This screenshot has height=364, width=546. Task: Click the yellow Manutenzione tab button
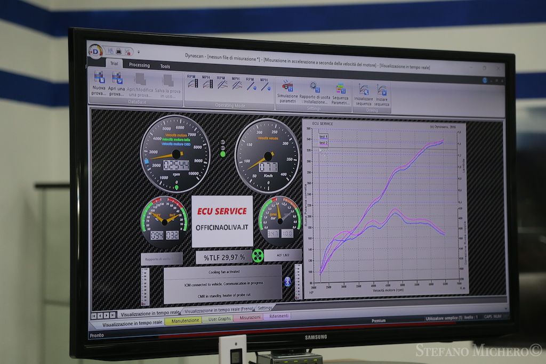(x=183, y=321)
